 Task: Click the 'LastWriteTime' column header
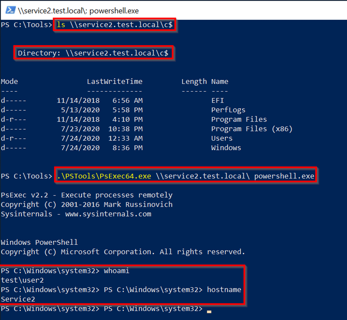[x=115, y=81]
